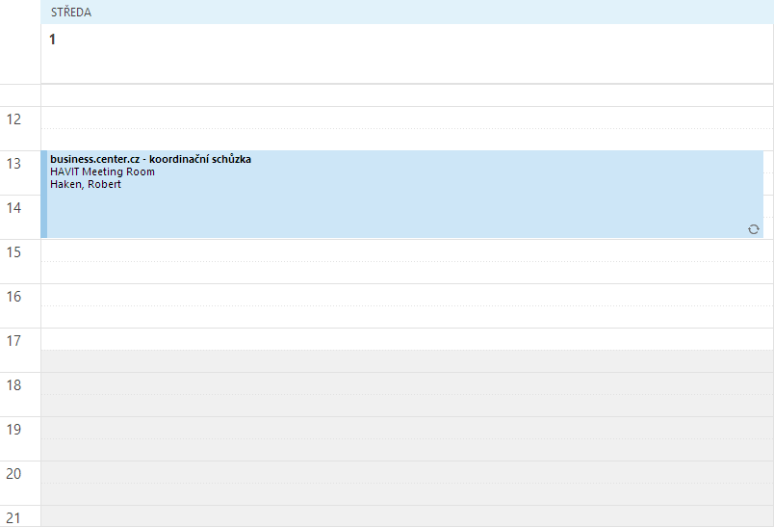The width and height of the screenshot is (774, 527).
Task: Click the 13 hour label on time ruler
Action: click(x=14, y=164)
